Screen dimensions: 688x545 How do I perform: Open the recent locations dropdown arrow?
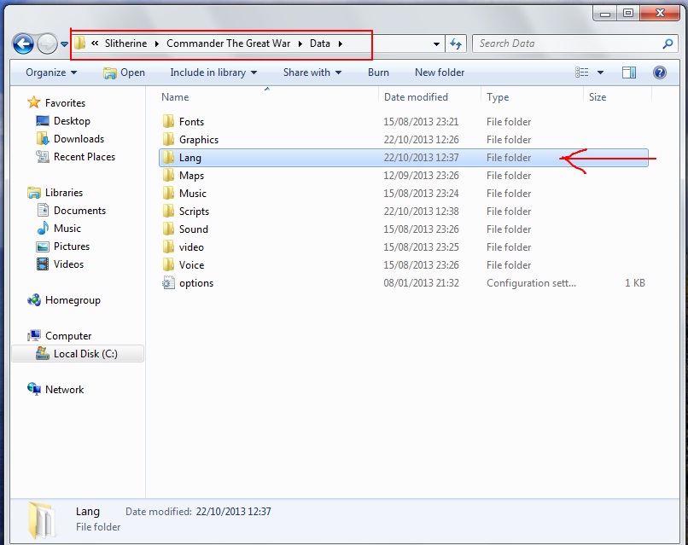(x=65, y=43)
